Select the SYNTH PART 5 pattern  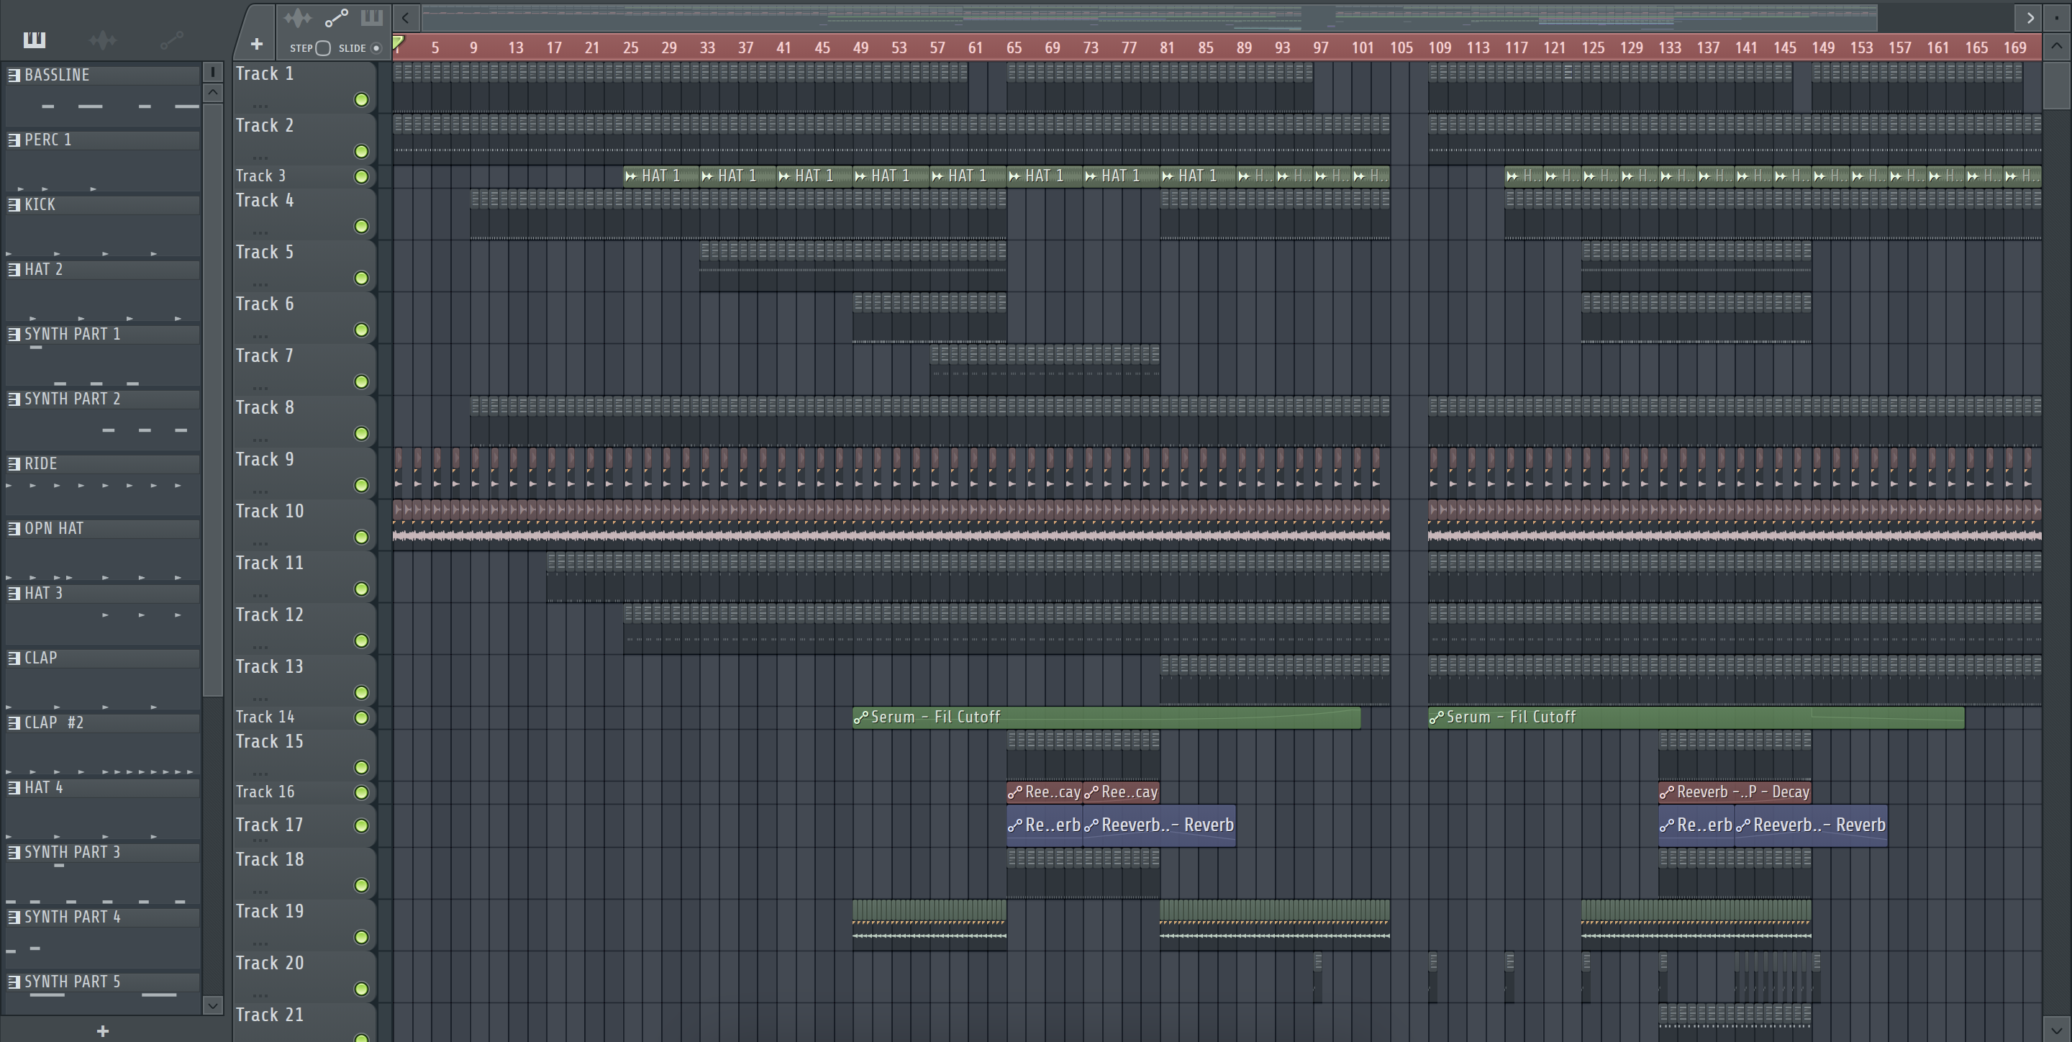pos(102,982)
